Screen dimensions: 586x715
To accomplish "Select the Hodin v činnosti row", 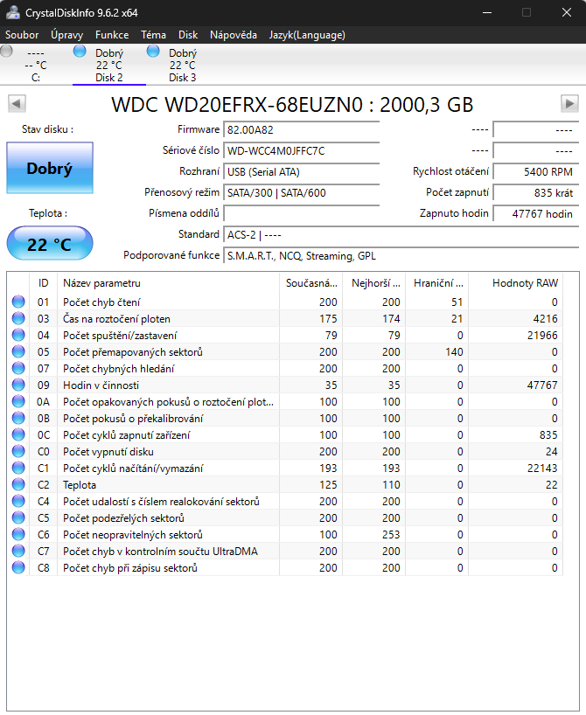I will pyautogui.click(x=285, y=385).
